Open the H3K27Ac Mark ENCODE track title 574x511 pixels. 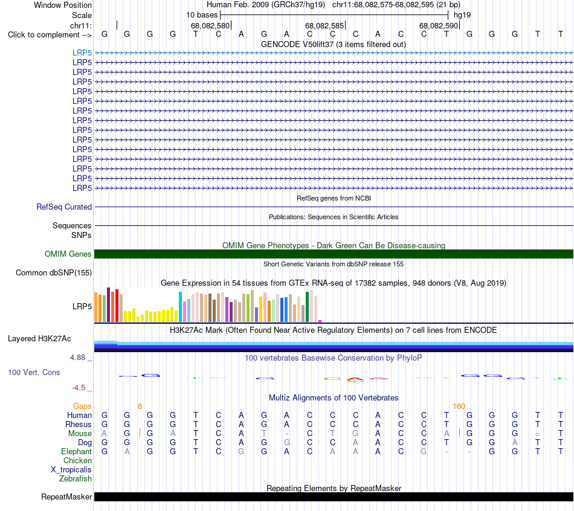334,330
